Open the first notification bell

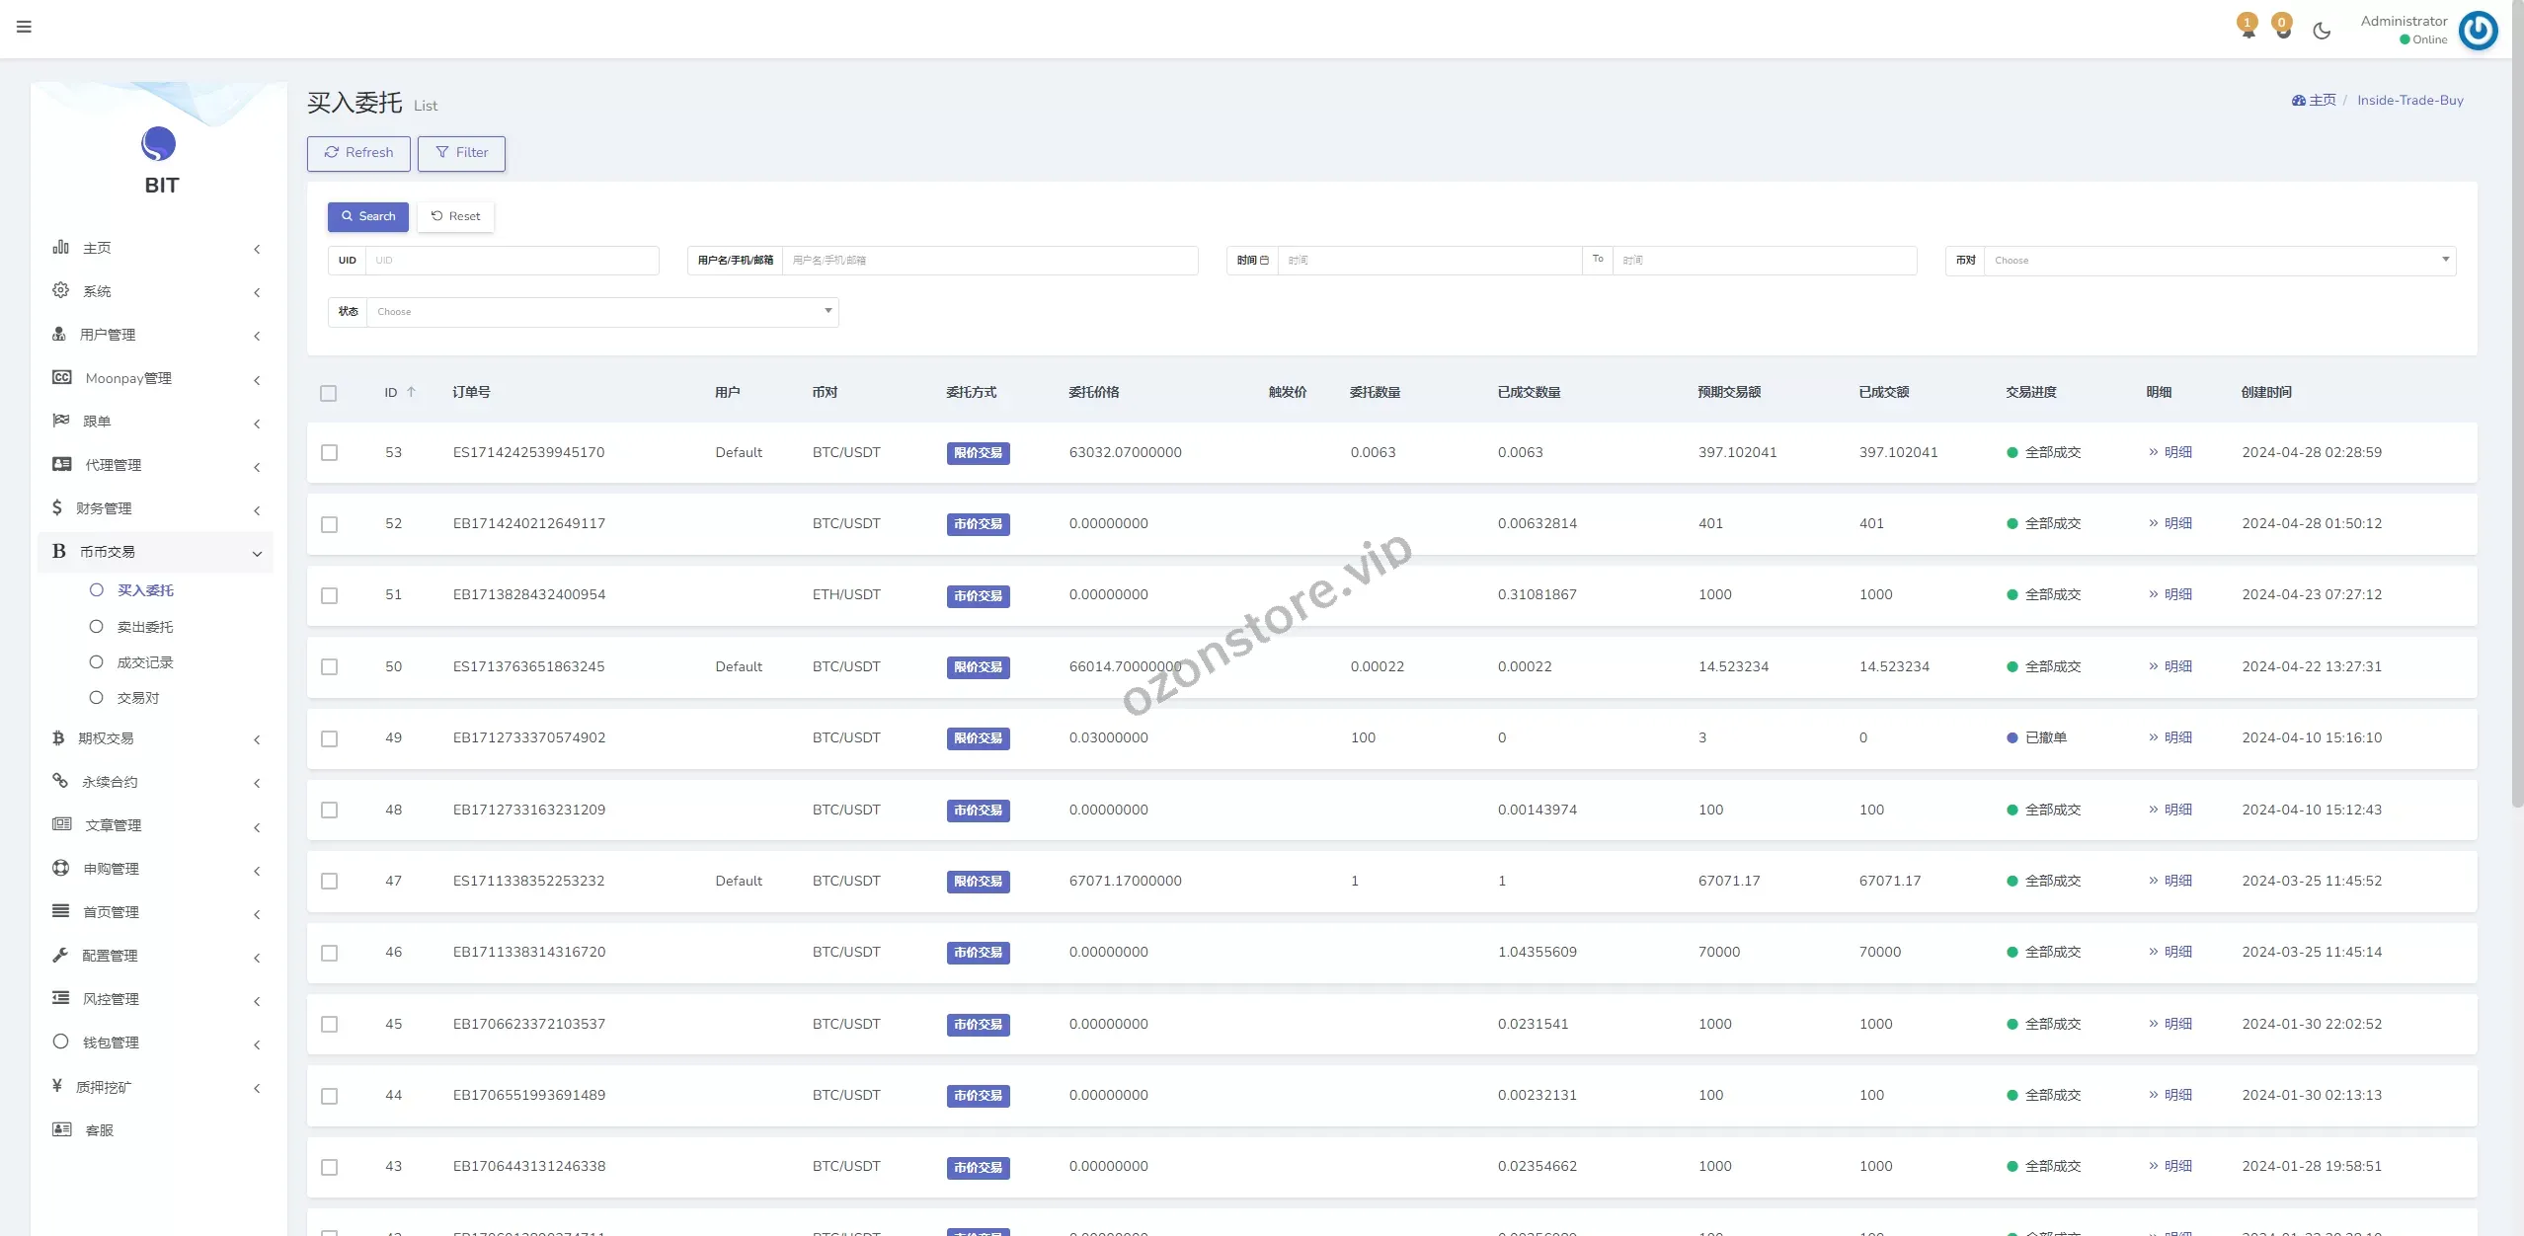[x=2248, y=27]
